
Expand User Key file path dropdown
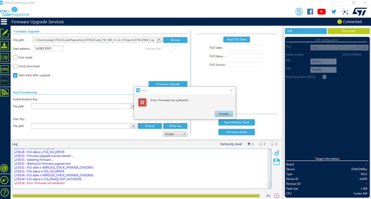(x=134, y=126)
